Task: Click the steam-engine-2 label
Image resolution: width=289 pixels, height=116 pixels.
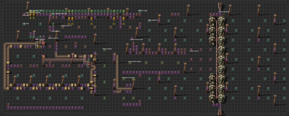Action: (153, 20)
